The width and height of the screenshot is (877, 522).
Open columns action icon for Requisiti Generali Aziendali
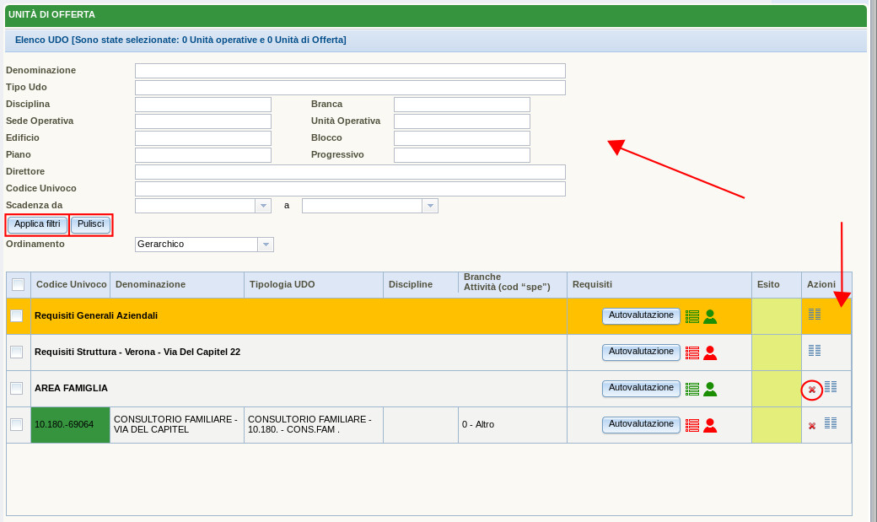[x=815, y=315]
